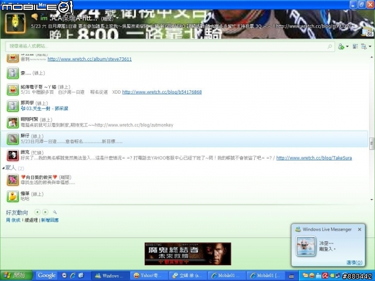Open the 選項 link in the toast

coord(354,263)
